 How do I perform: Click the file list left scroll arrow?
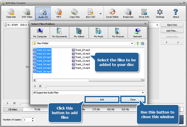click(34, 80)
